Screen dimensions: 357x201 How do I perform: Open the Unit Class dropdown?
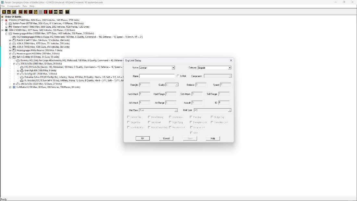[158, 110]
